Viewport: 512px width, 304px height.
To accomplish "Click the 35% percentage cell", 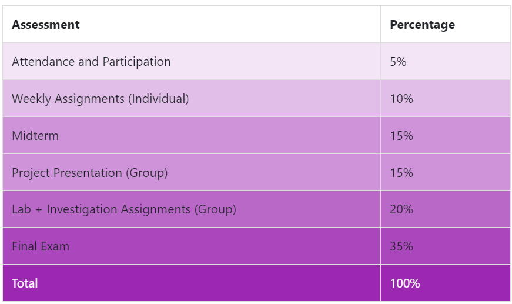I will [x=401, y=246].
